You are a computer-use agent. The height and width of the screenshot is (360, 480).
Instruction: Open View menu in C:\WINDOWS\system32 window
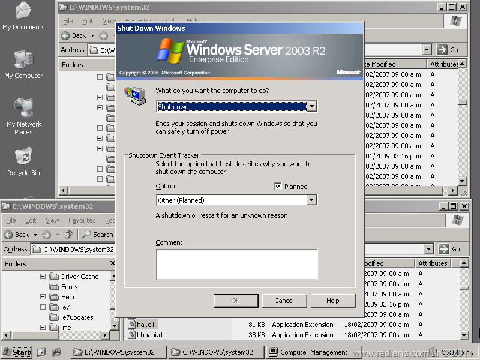(52, 220)
